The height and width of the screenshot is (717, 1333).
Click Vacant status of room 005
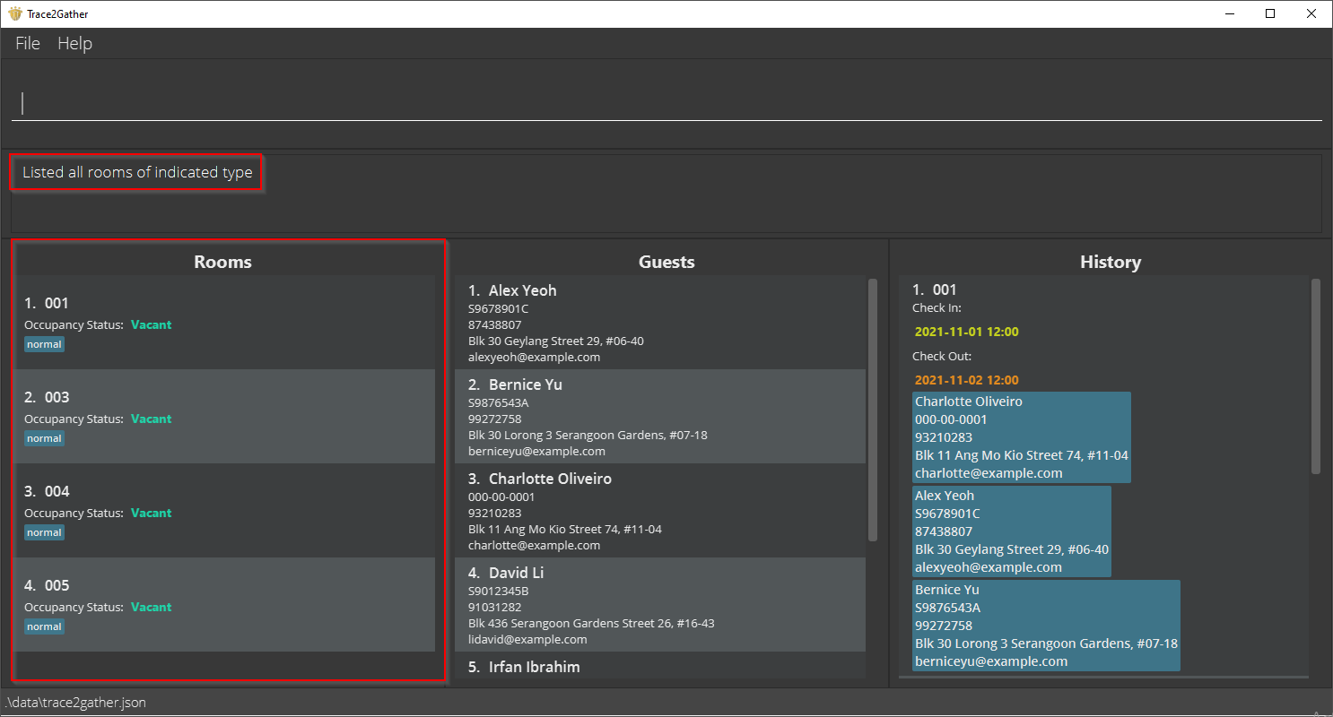(x=151, y=607)
